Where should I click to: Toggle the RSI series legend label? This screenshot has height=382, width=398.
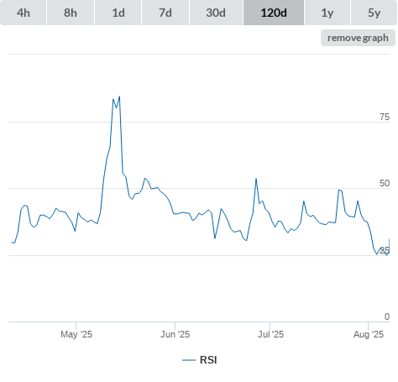pos(208,360)
